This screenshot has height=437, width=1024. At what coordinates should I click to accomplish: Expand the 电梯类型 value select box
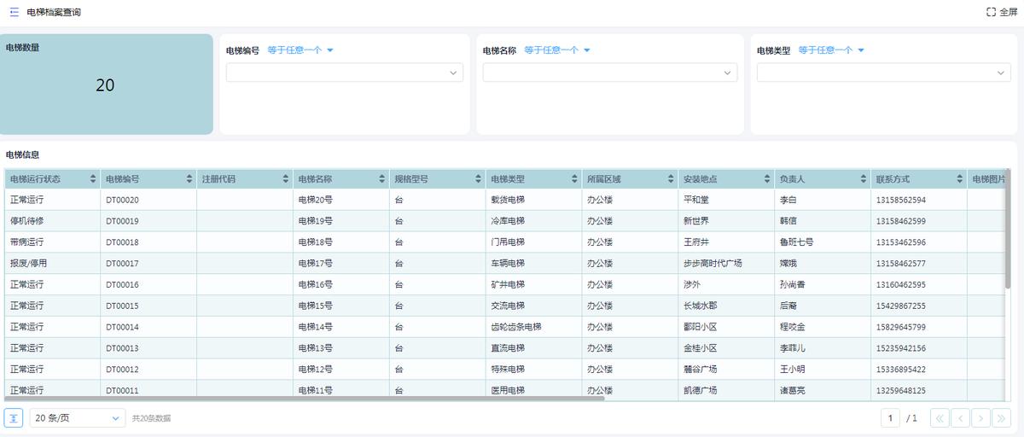tap(884, 73)
